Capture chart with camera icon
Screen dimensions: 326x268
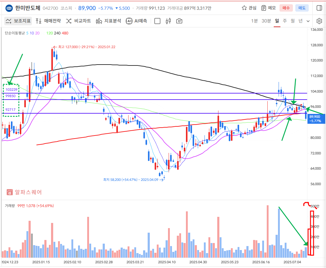(x=179, y=21)
